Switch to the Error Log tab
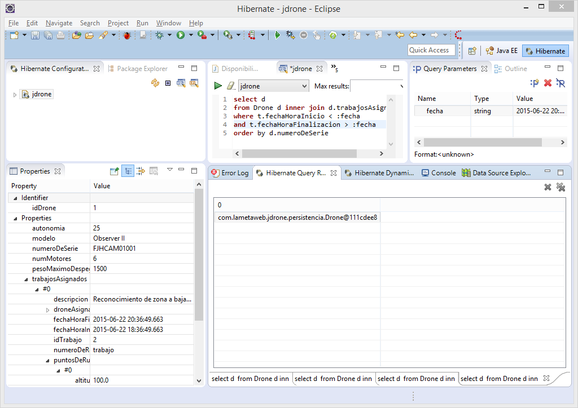 230,173
